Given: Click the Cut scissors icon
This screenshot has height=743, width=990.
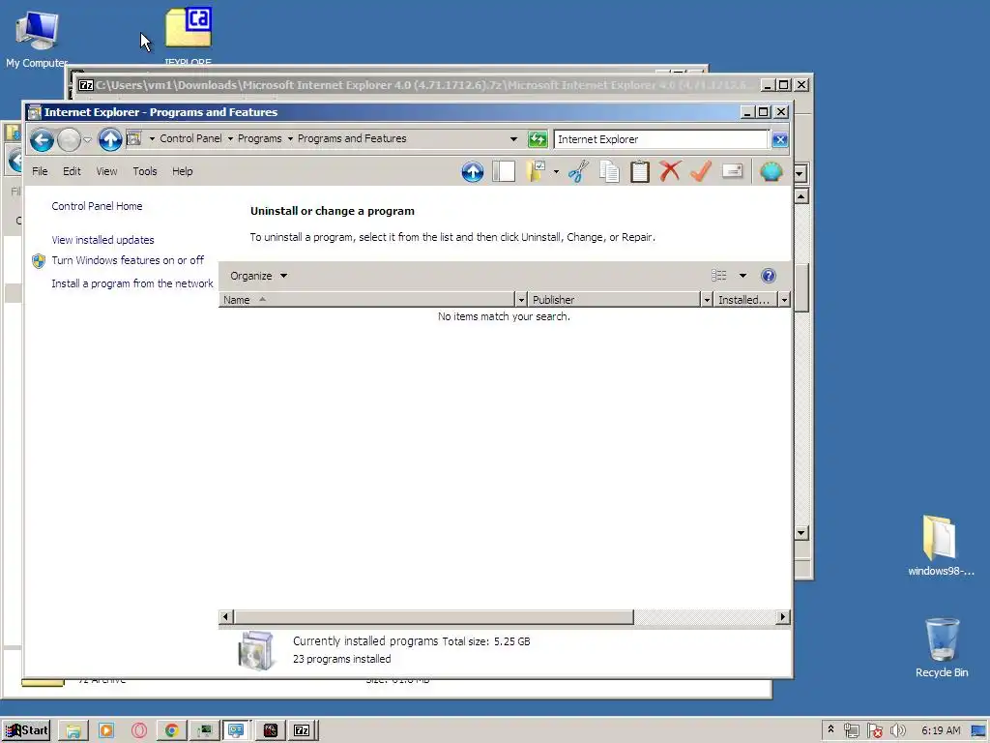Looking at the screenshot, I should [x=578, y=172].
